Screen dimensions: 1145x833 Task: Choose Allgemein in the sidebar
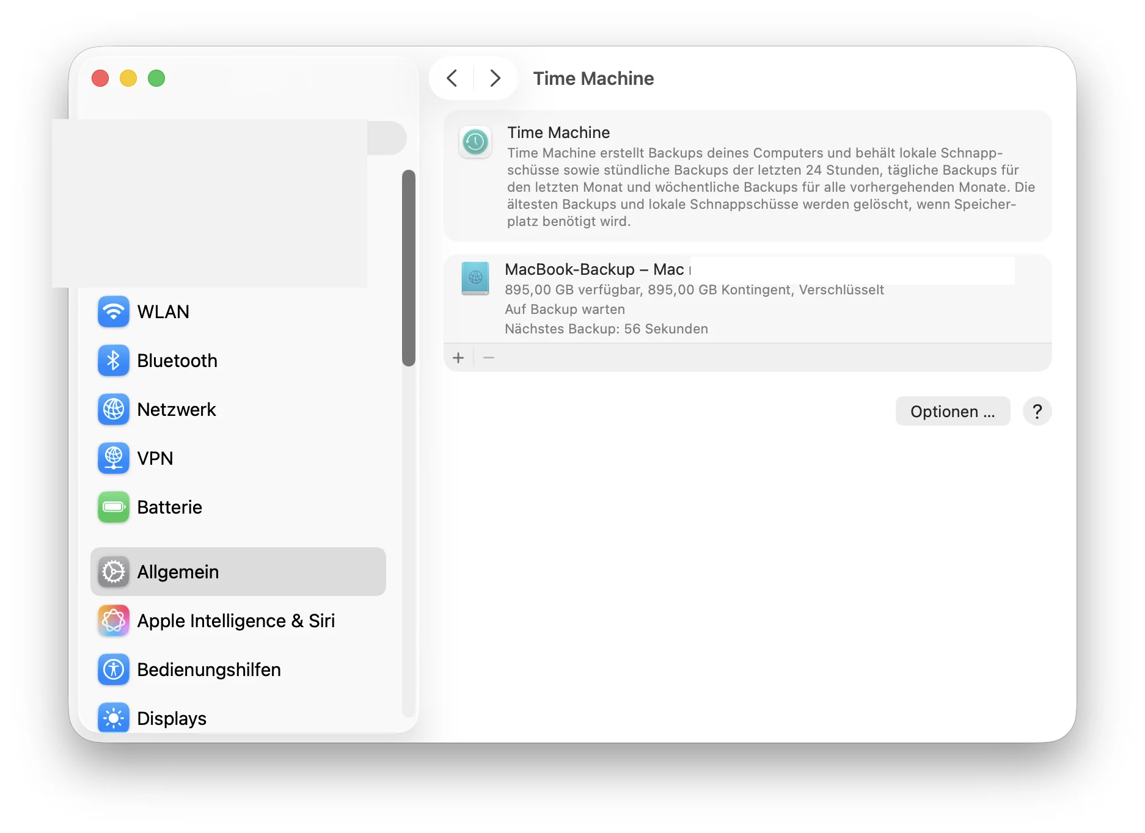(238, 572)
